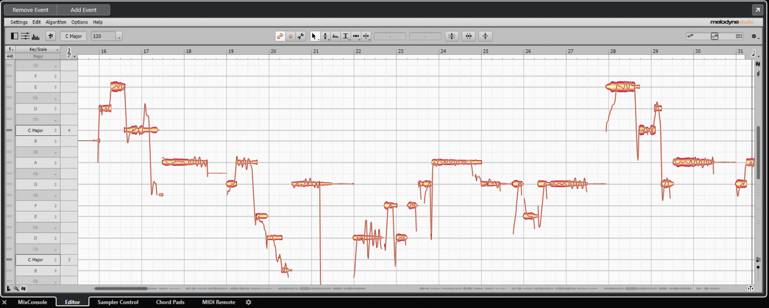Click the upper D note stepper
The width and height of the screenshot is (769, 308).
[x=55, y=109]
